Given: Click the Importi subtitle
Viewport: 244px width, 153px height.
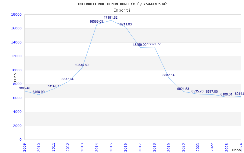Looking at the screenshot, I should click(x=122, y=10).
